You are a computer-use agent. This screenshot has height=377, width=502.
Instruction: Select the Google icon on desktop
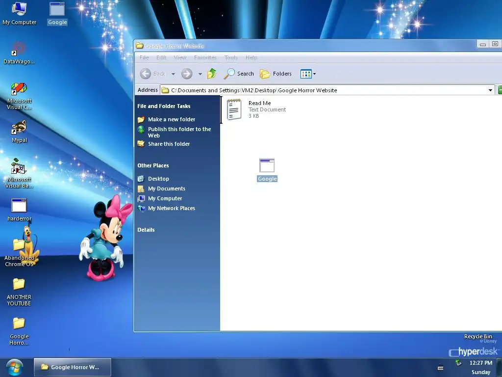coord(57,13)
